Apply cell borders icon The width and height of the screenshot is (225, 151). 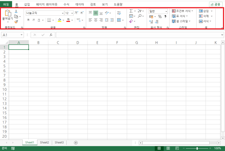[49, 20]
